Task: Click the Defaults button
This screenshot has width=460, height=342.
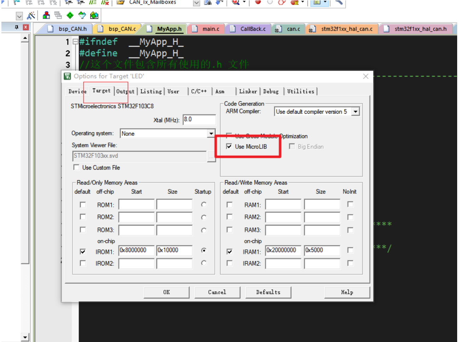Action: [268, 292]
